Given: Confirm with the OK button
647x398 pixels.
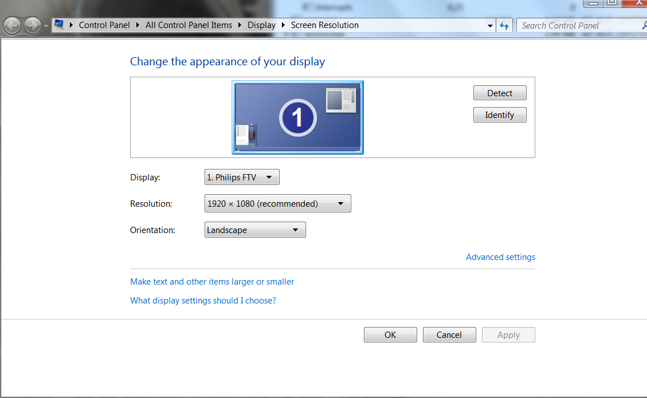Looking at the screenshot, I should pyautogui.click(x=390, y=335).
